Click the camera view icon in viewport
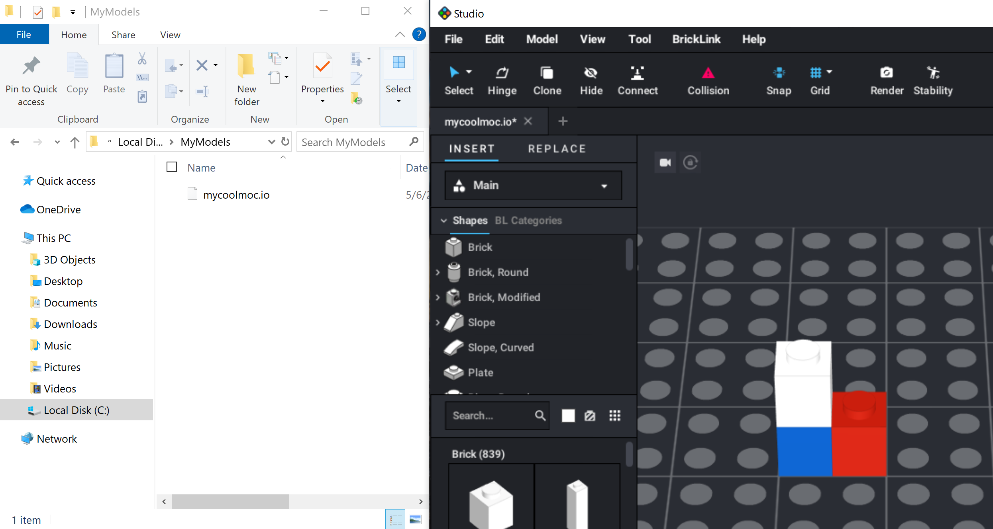Image resolution: width=993 pixels, height=529 pixels. [x=665, y=162]
